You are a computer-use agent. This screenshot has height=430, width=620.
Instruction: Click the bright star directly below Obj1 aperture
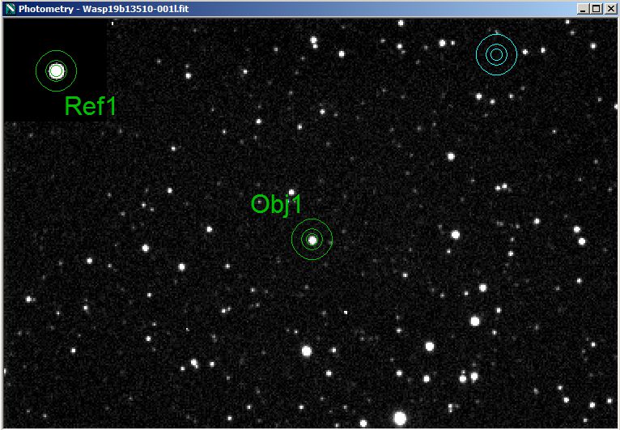pos(307,351)
